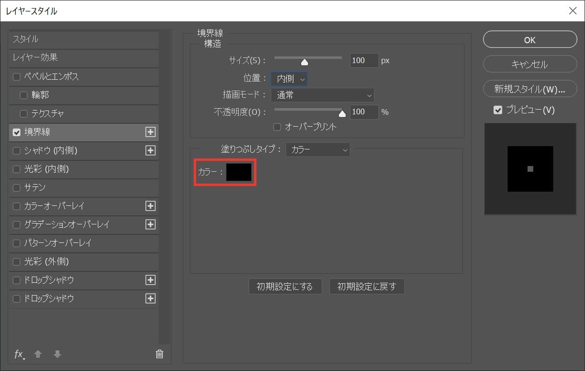585x371 pixels.
Task: Toggle オーバープリント checkbox
Action: coord(277,127)
